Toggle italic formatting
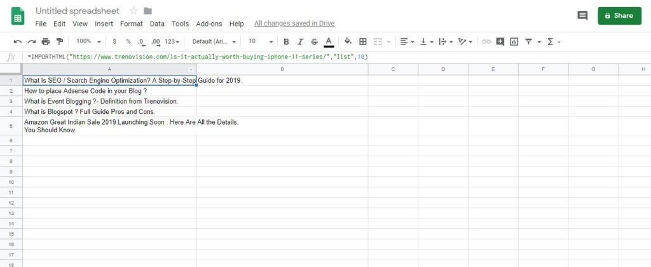Screen dimensions: 651x267 point(300,41)
